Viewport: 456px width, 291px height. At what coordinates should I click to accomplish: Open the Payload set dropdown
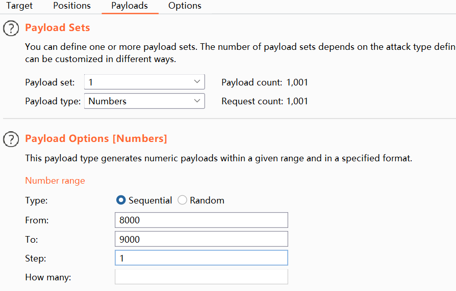tap(144, 82)
